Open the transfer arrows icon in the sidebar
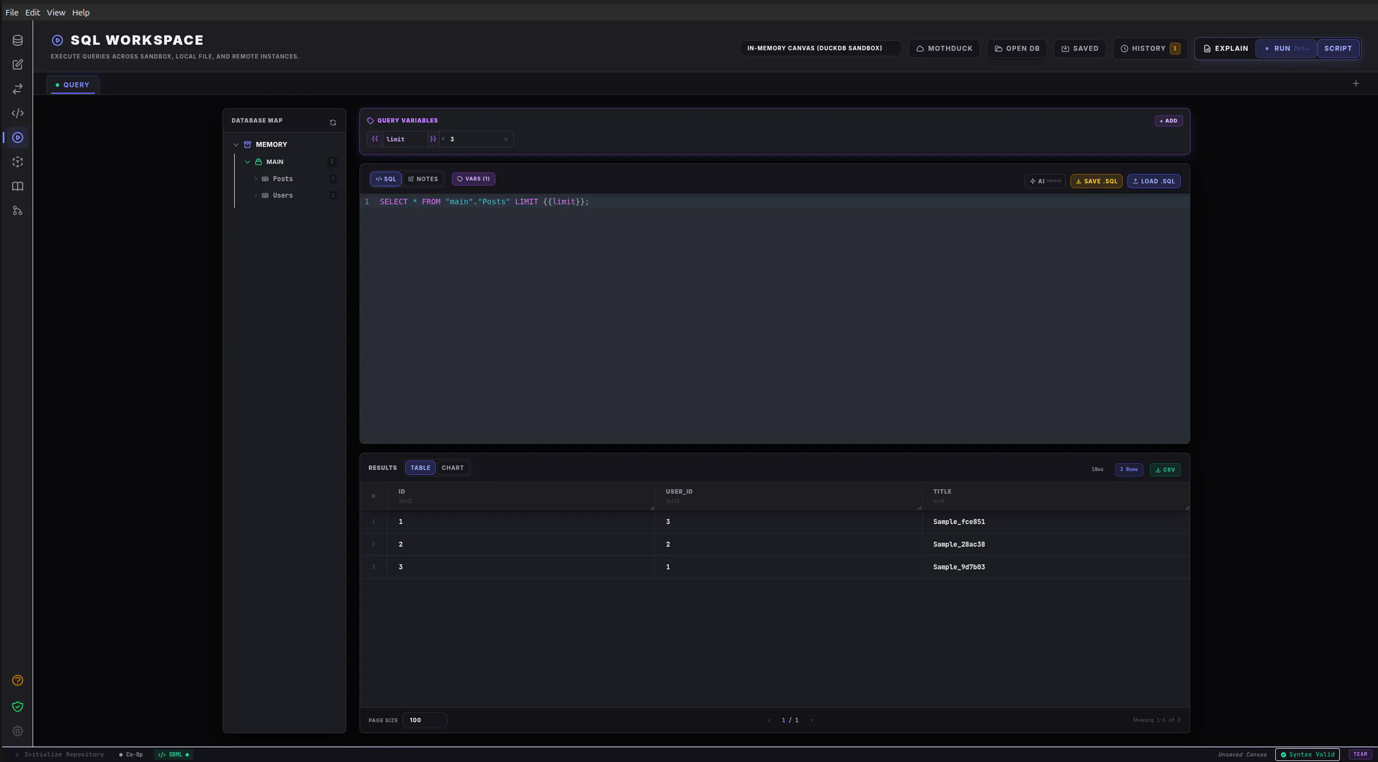Screen dimensions: 1378x762 tap(18, 89)
